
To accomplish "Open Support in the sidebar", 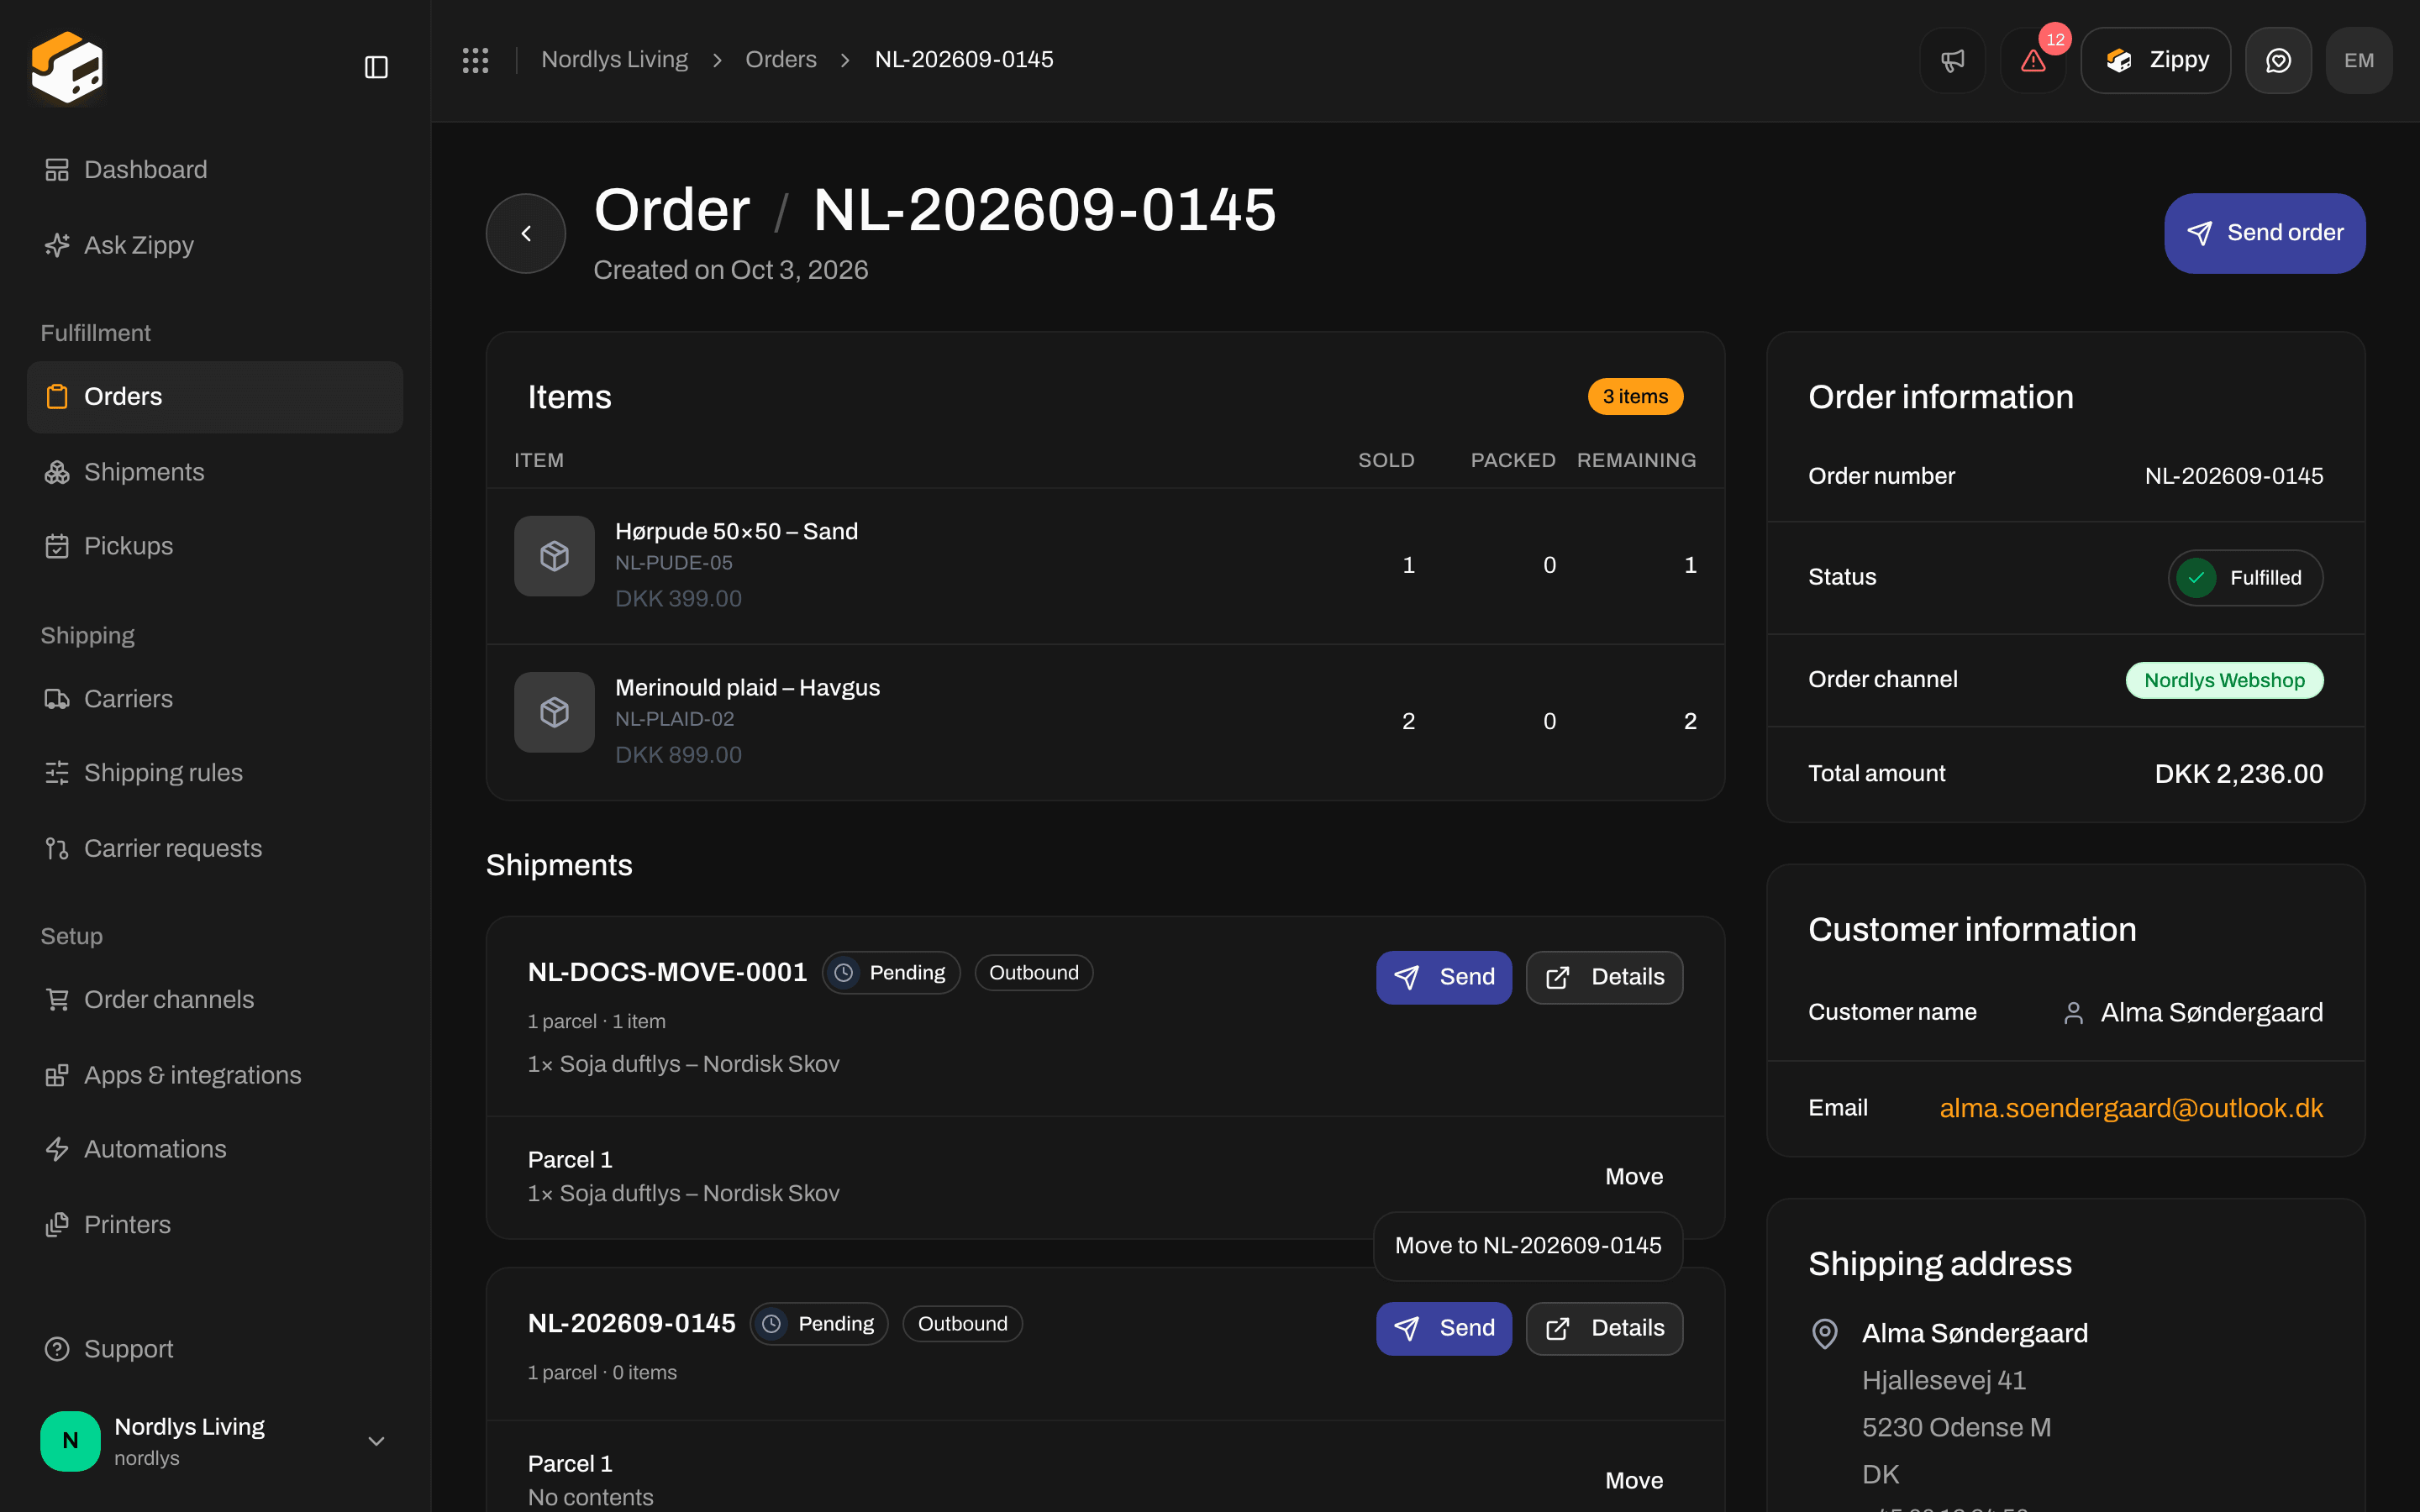I will (215, 1349).
